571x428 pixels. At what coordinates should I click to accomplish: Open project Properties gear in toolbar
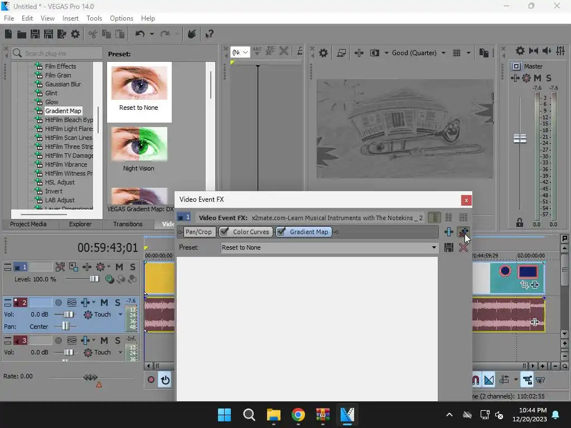click(x=75, y=34)
